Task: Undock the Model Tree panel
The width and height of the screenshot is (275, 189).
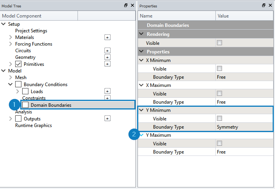Action: click(126, 5)
